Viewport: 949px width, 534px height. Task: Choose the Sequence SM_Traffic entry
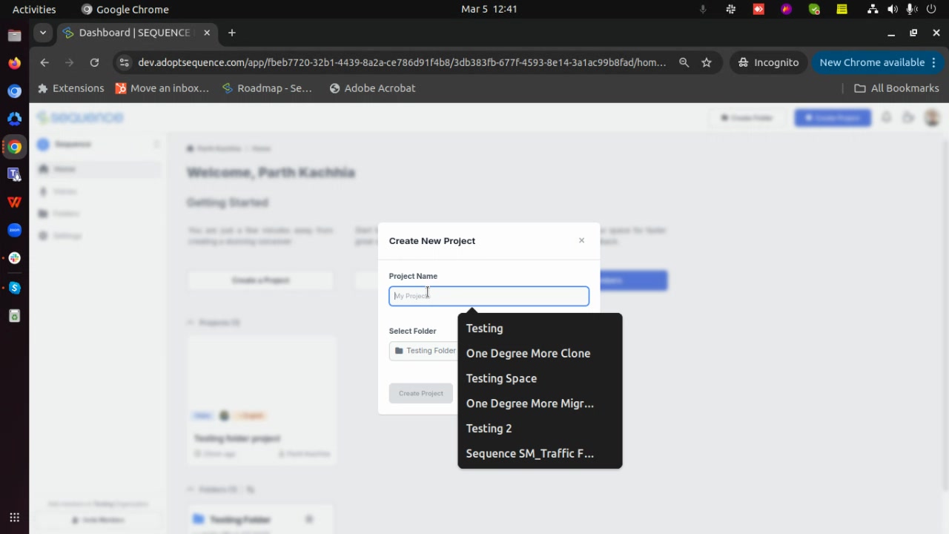coord(529,454)
